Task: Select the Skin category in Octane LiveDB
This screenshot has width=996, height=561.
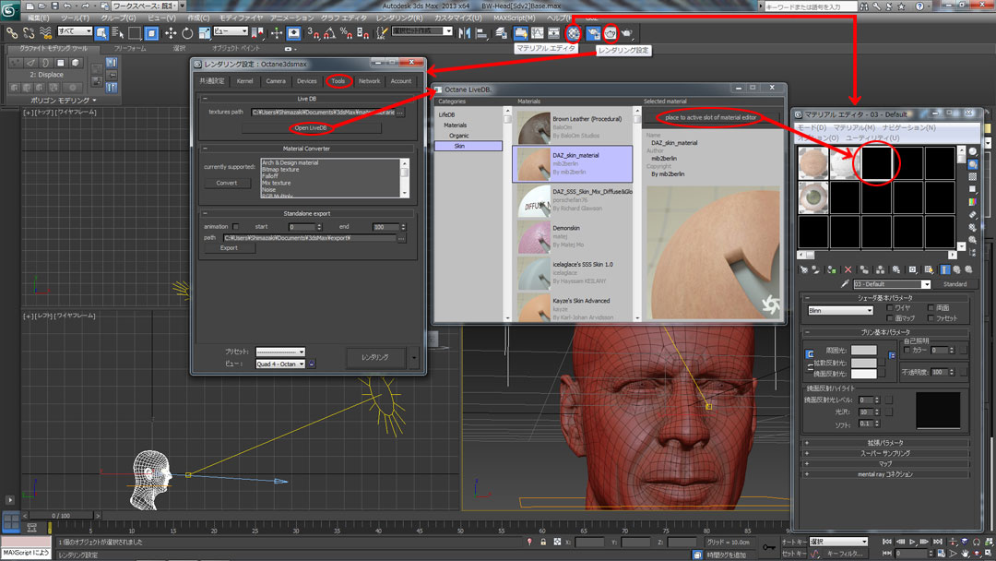Action: [468, 146]
